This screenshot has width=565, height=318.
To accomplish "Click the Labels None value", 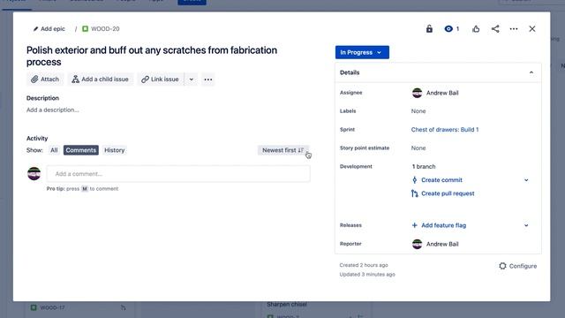I will 418,111.
